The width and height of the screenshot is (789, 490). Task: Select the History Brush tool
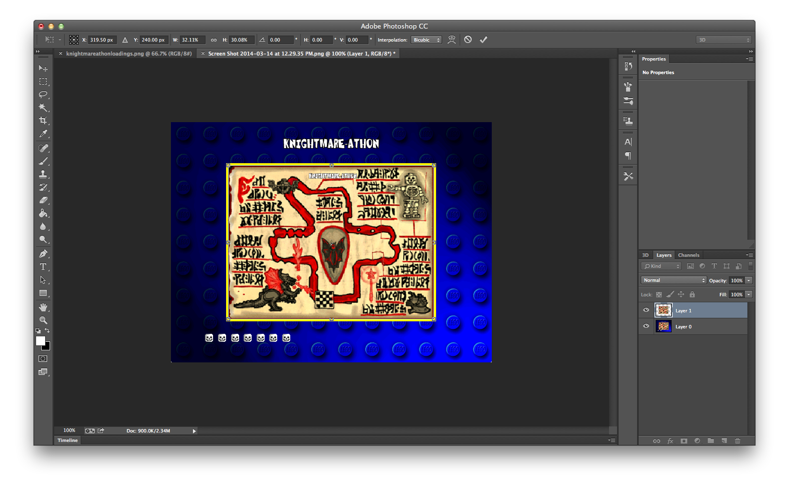tap(43, 187)
